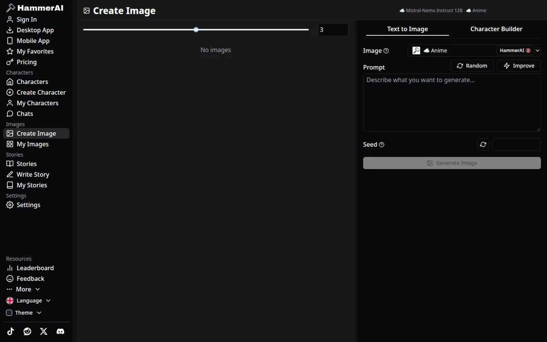This screenshot has width=547, height=342.
Task: Click the Leaderboard bar chart icon
Action: [10, 268]
